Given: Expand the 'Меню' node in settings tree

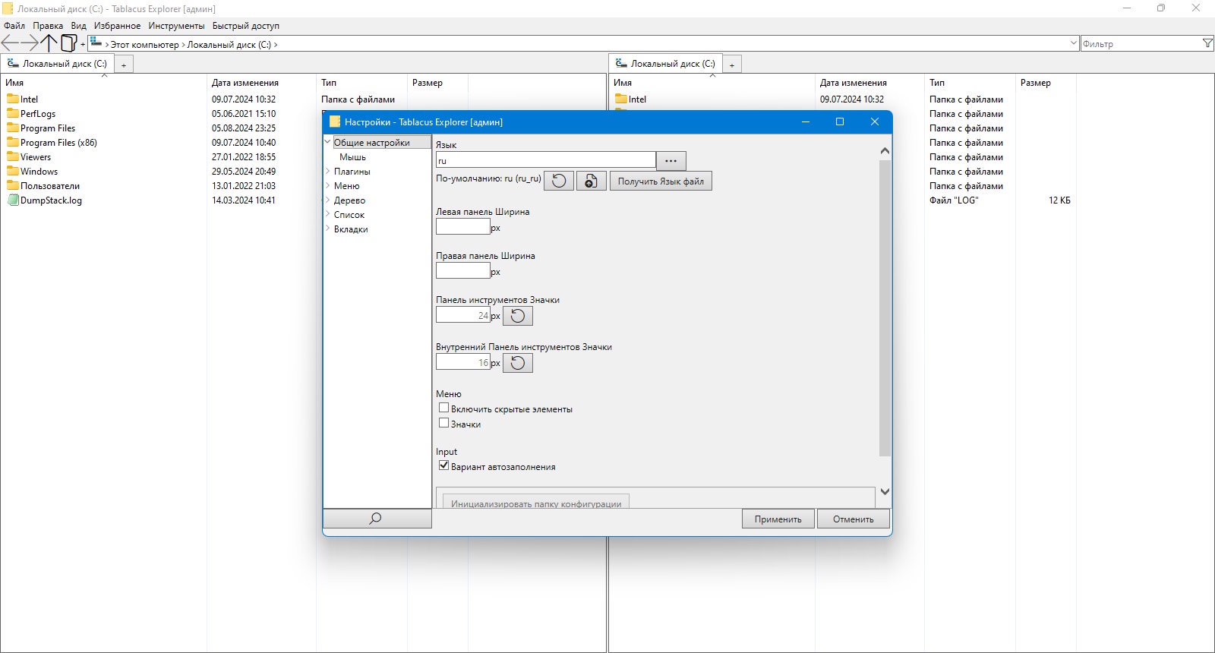Looking at the screenshot, I should (x=328, y=185).
